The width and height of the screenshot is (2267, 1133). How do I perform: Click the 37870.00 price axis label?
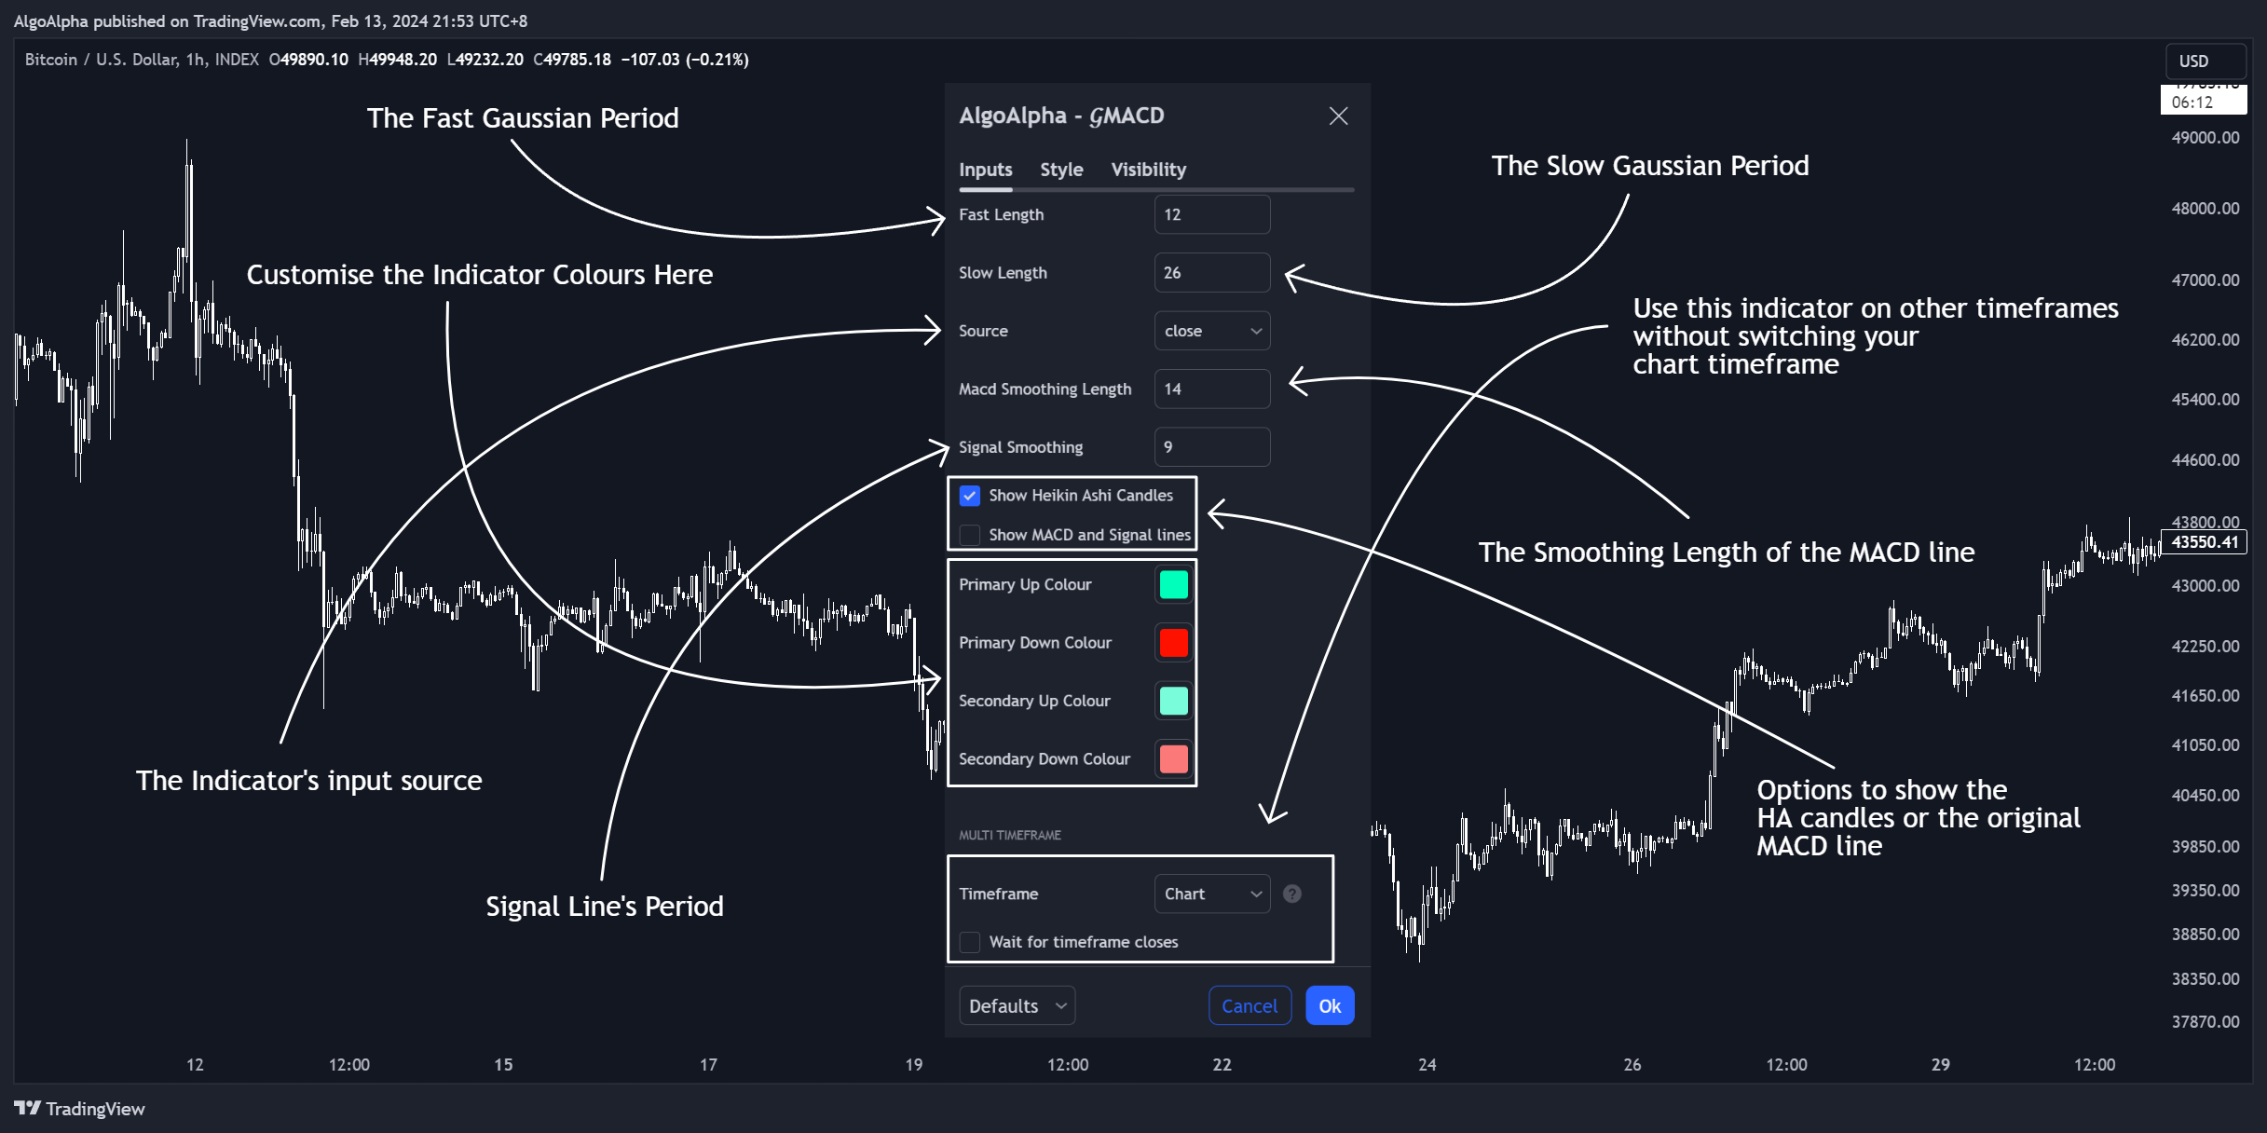[2205, 1021]
